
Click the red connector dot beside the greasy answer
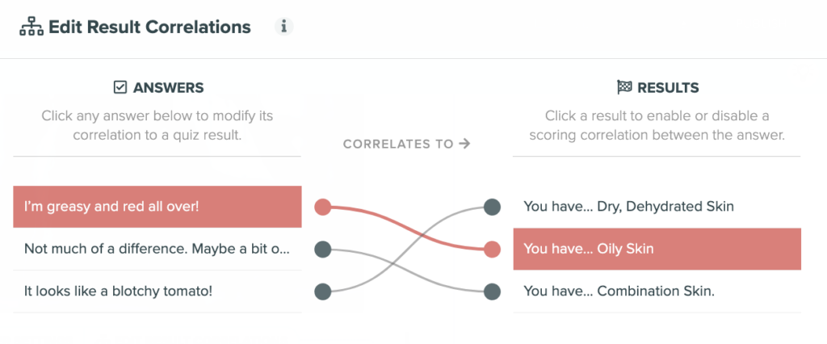click(323, 207)
